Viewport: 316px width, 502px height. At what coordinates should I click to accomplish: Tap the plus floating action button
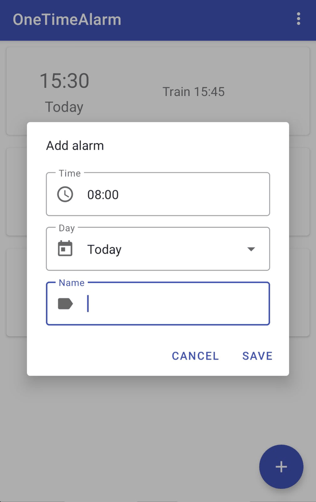(281, 467)
